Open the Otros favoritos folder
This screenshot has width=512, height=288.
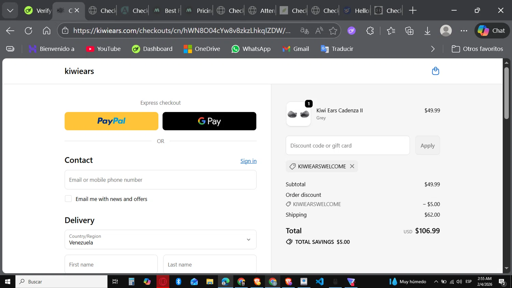click(x=477, y=49)
